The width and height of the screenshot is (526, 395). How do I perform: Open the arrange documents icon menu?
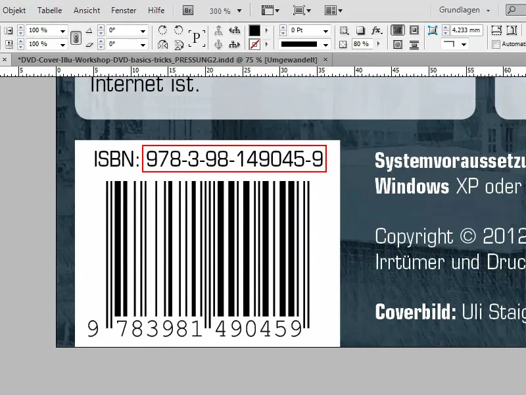pos(333,11)
